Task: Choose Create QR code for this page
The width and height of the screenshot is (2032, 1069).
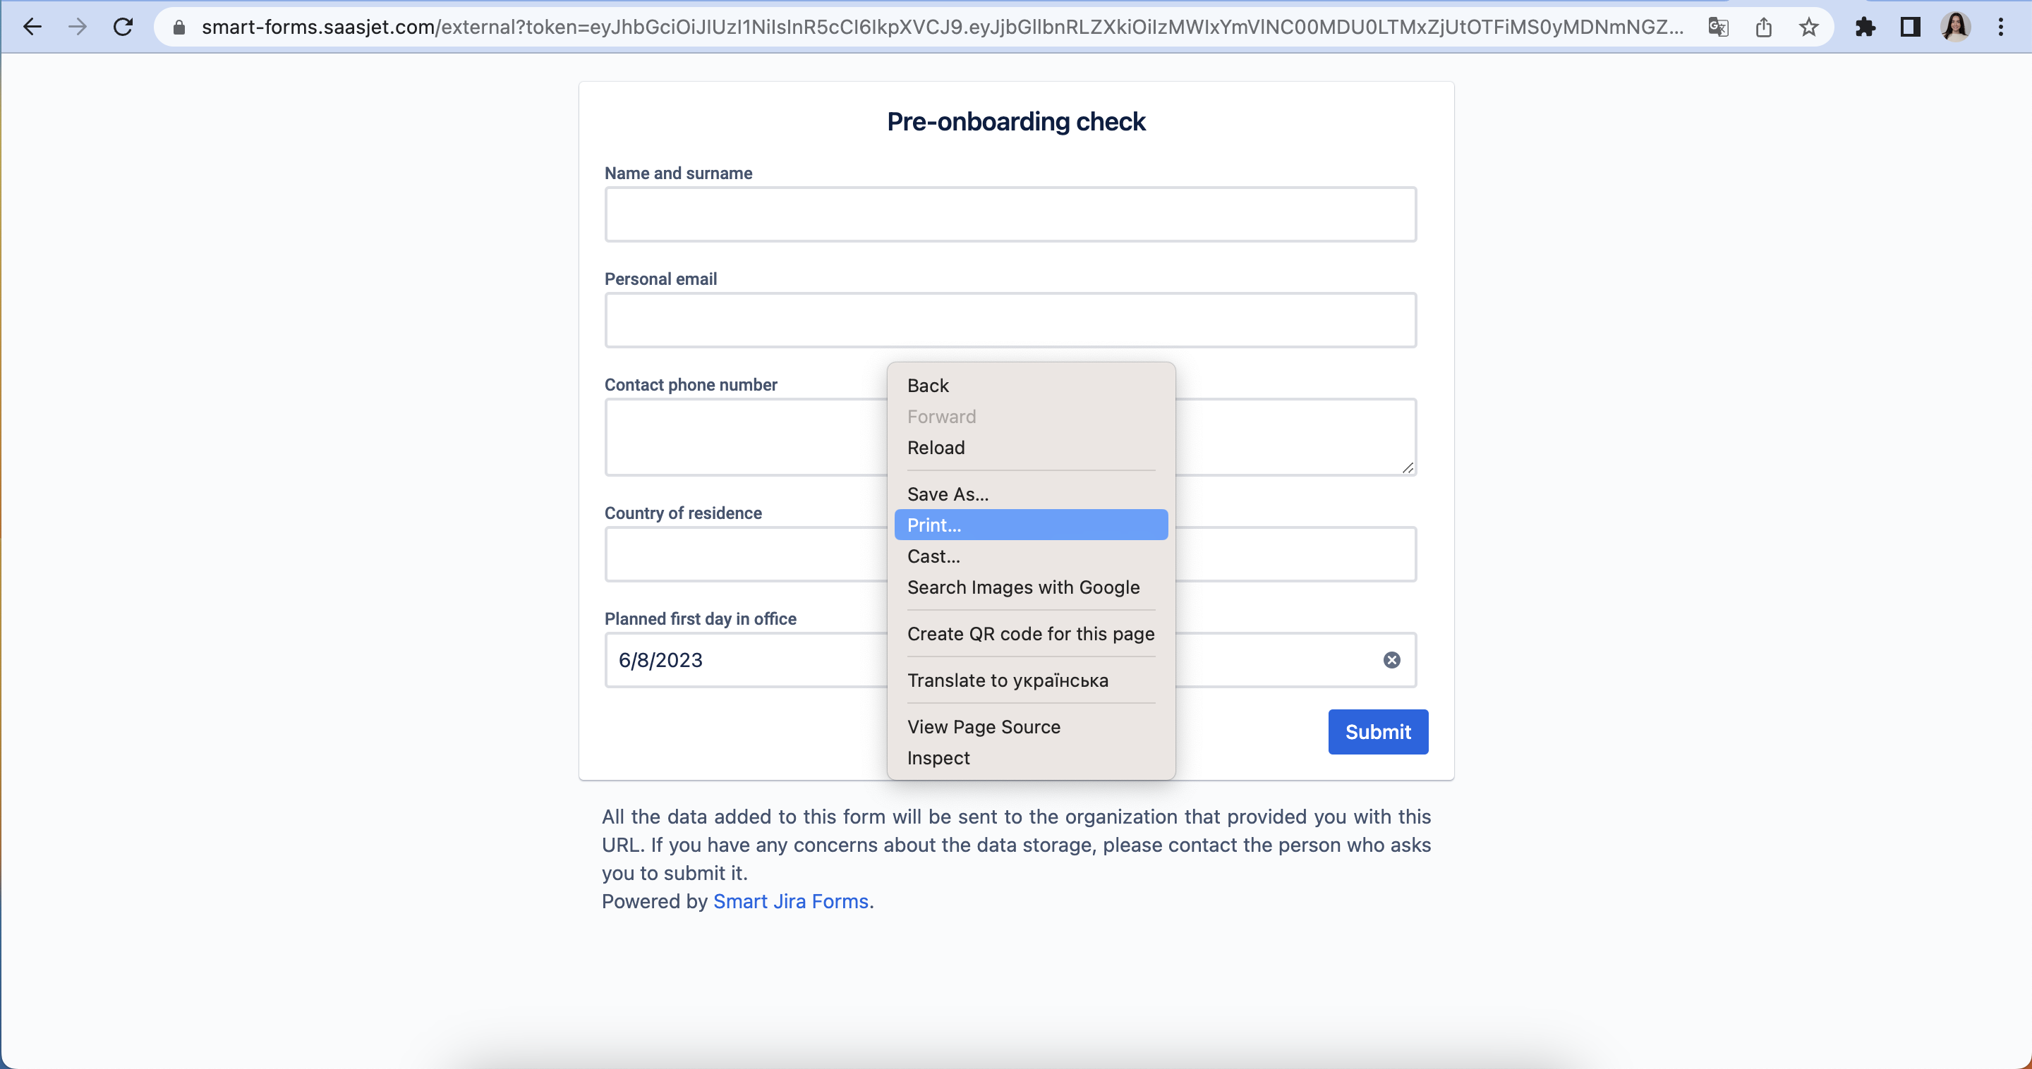Action: point(1030,634)
